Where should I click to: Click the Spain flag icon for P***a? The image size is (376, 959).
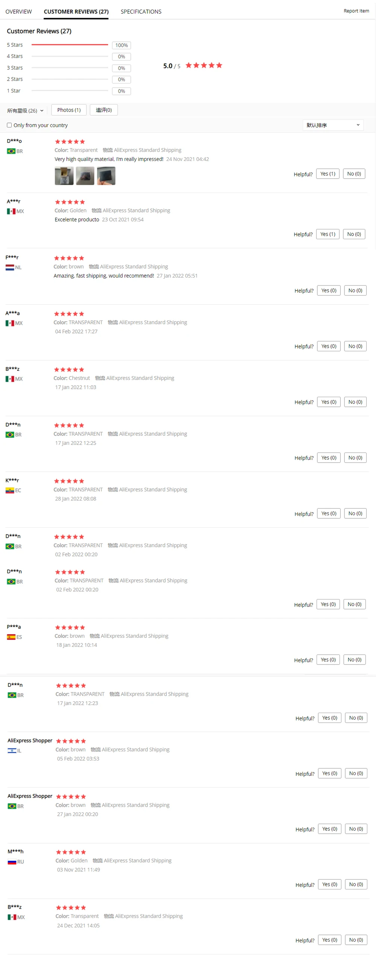[x=11, y=637]
